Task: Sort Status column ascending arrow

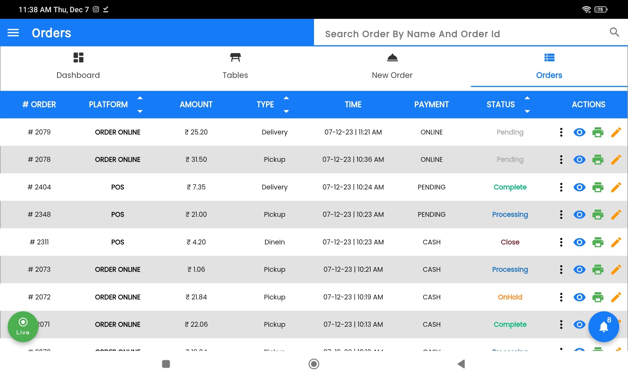Action: (527, 98)
